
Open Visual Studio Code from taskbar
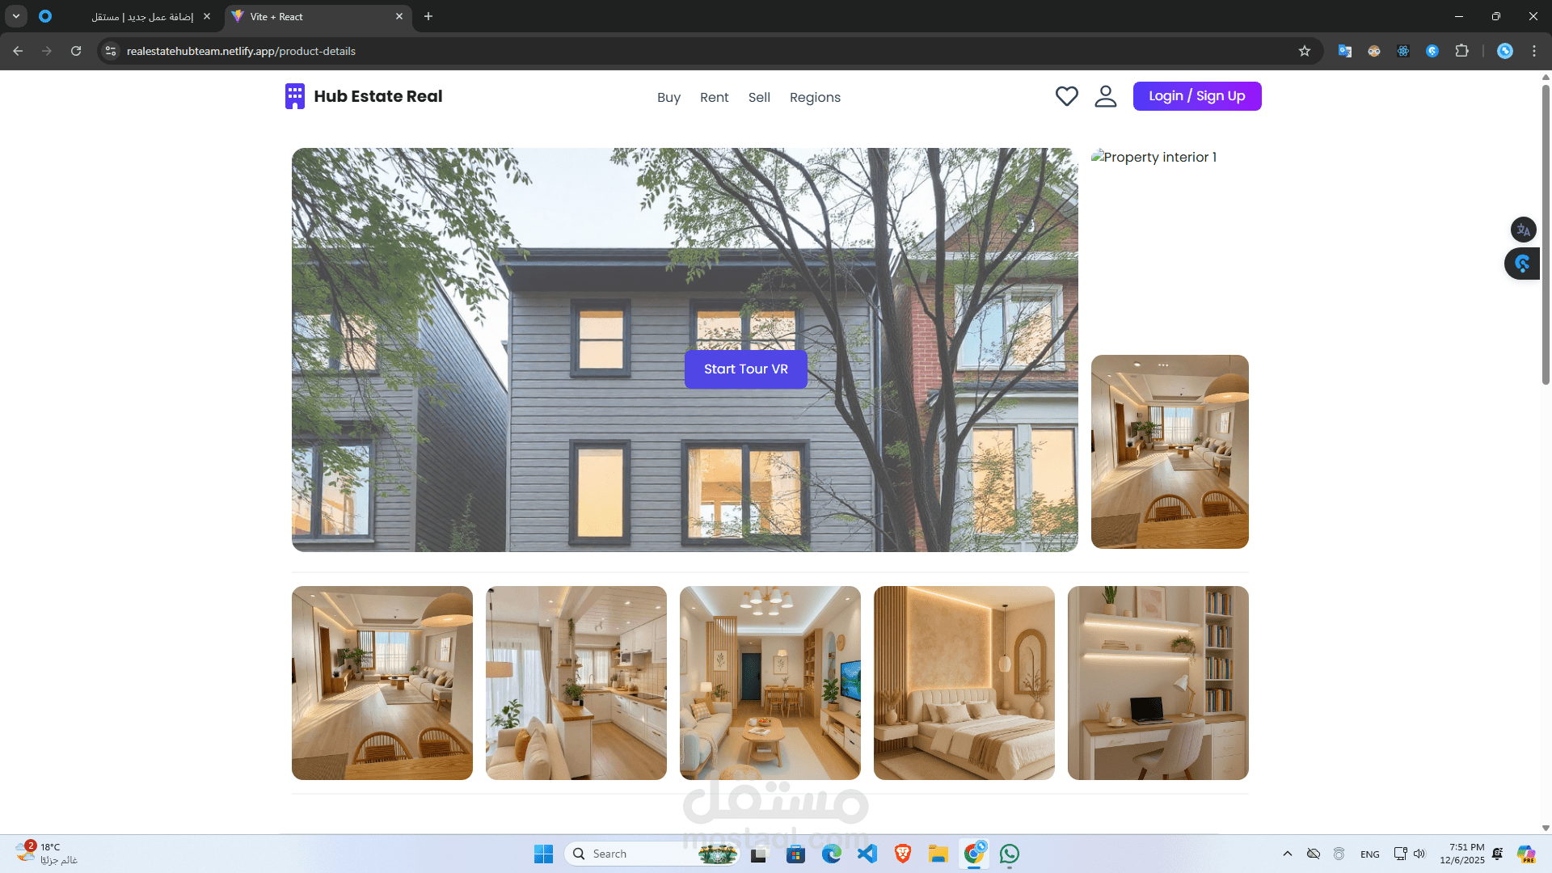click(867, 854)
